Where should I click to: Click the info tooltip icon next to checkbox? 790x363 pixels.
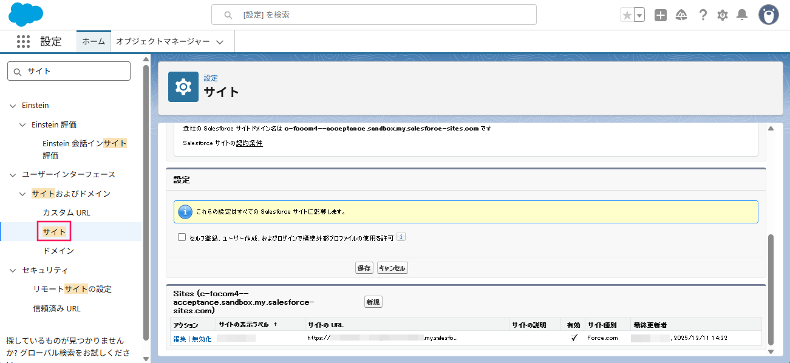point(401,237)
